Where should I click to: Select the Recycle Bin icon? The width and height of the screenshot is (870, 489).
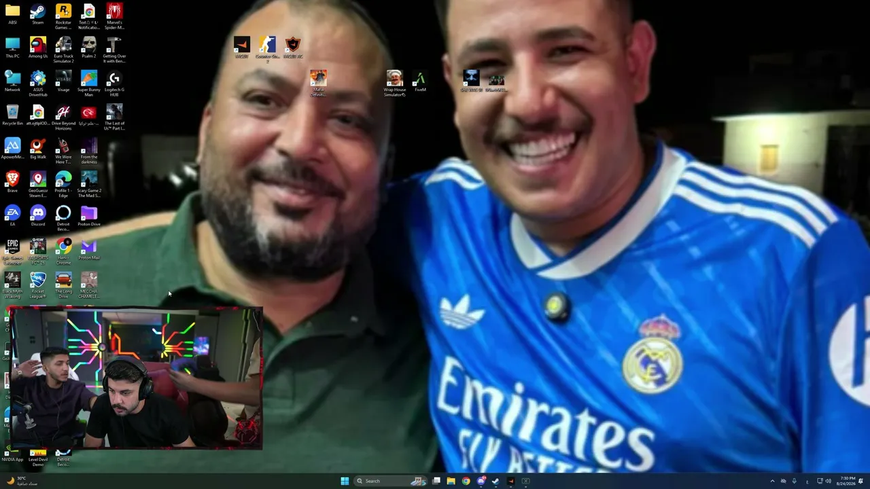click(x=12, y=115)
